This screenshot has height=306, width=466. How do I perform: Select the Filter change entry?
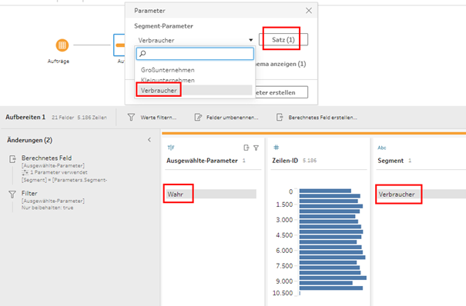tap(47, 200)
